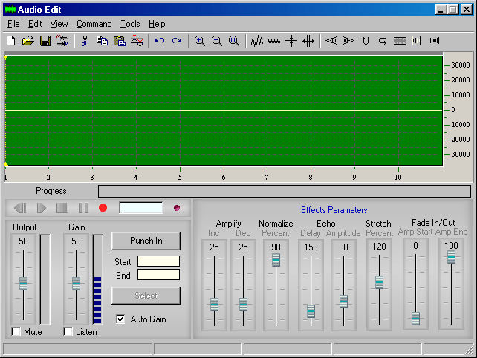The height and width of the screenshot is (358, 477).
Task: Click the Output volume slider handle
Action: point(23,284)
